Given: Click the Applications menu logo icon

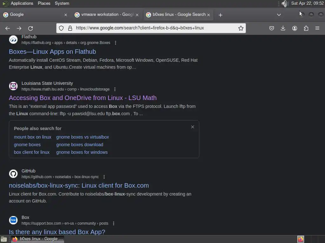Looking at the screenshot, I should point(5,3).
